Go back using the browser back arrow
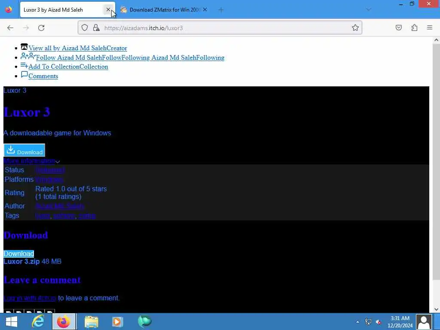Screen dimensions: 440x330 pos(10,28)
